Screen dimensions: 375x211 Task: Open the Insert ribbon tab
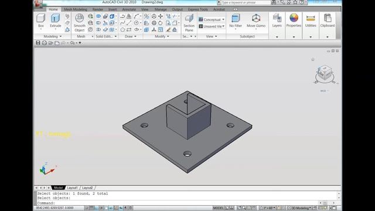[112, 9]
